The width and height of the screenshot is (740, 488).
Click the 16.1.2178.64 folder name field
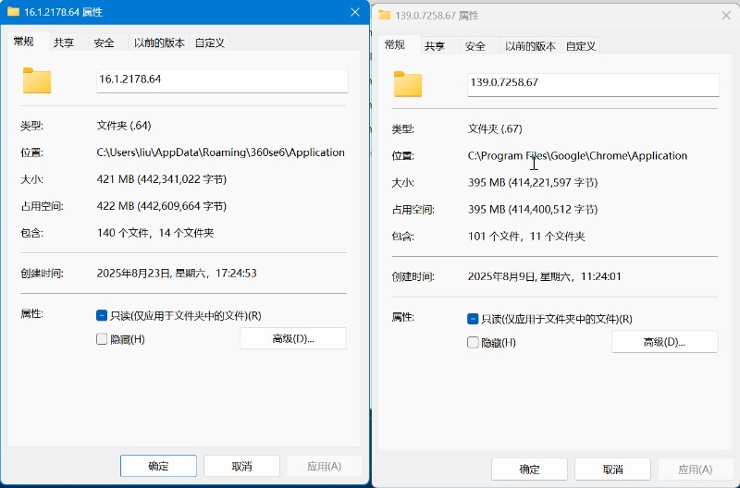pyautogui.click(x=222, y=80)
